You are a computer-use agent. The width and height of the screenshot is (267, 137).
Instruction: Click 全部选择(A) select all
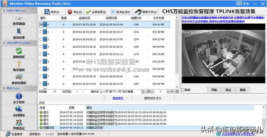click(x=96, y=12)
